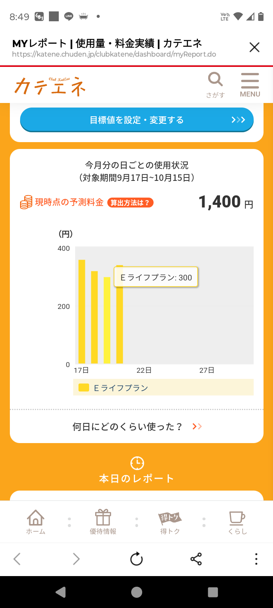
Task: Tap the カテエネ logo
Action: click(50, 85)
